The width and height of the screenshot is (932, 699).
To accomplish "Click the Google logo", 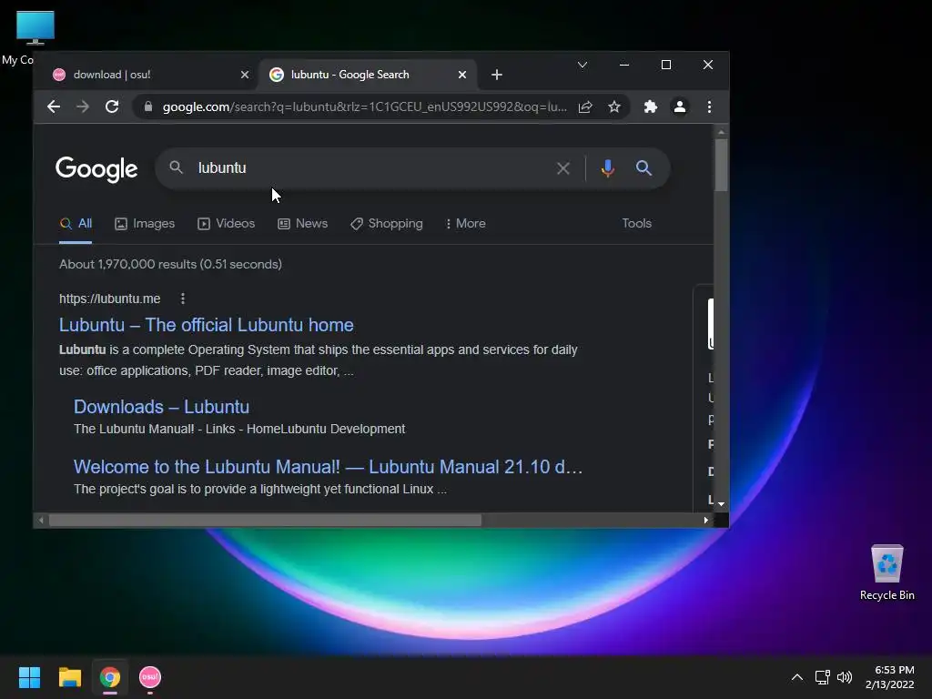I will (x=96, y=169).
